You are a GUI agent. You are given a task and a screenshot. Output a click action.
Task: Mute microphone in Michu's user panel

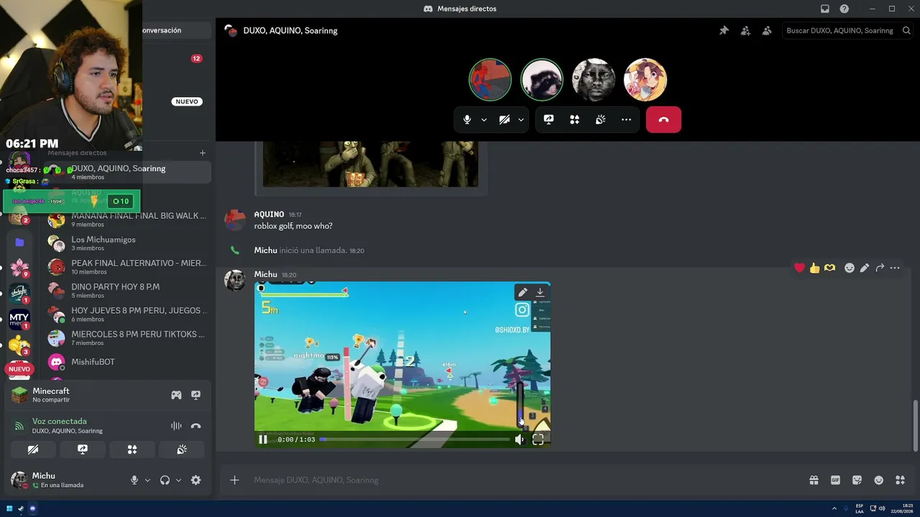click(x=134, y=480)
